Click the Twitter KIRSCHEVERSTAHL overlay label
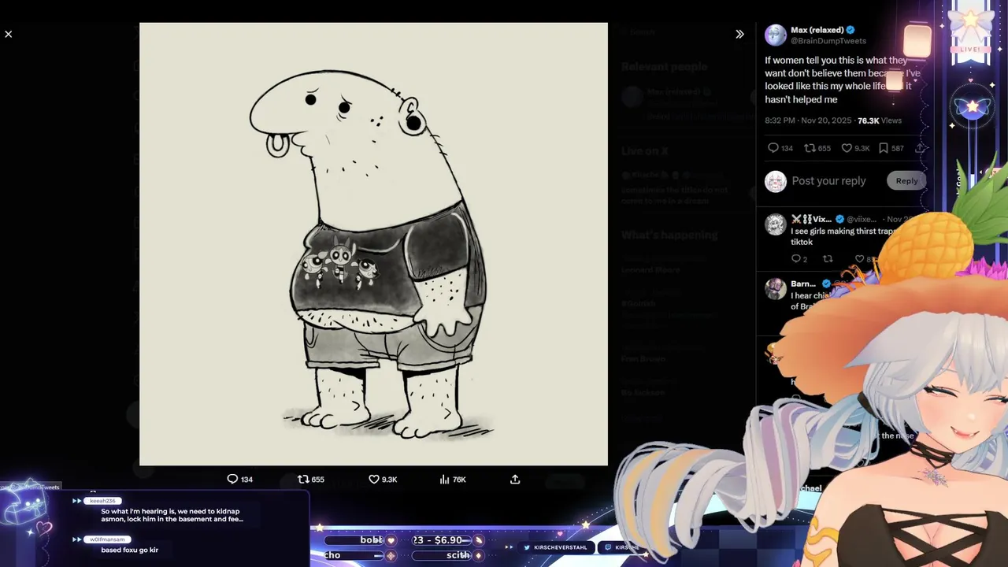Viewport: 1008px width, 567px height. pyautogui.click(x=554, y=547)
